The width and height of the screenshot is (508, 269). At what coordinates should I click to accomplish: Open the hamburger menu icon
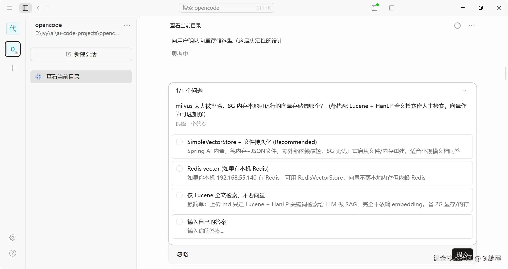(10, 8)
